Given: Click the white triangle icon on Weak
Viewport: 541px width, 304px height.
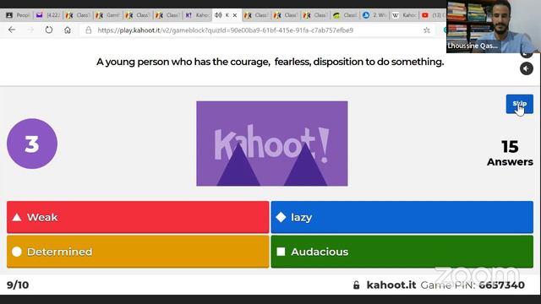Looking at the screenshot, I should click(x=17, y=217).
